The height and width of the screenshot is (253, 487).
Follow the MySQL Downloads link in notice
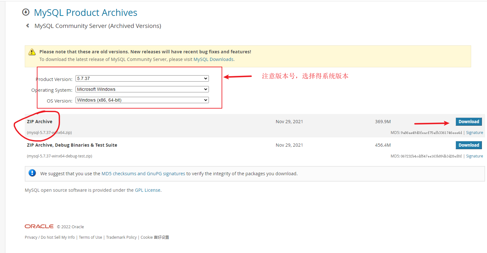coord(213,59)
